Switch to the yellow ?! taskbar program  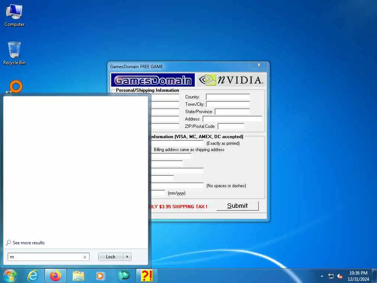147,276
